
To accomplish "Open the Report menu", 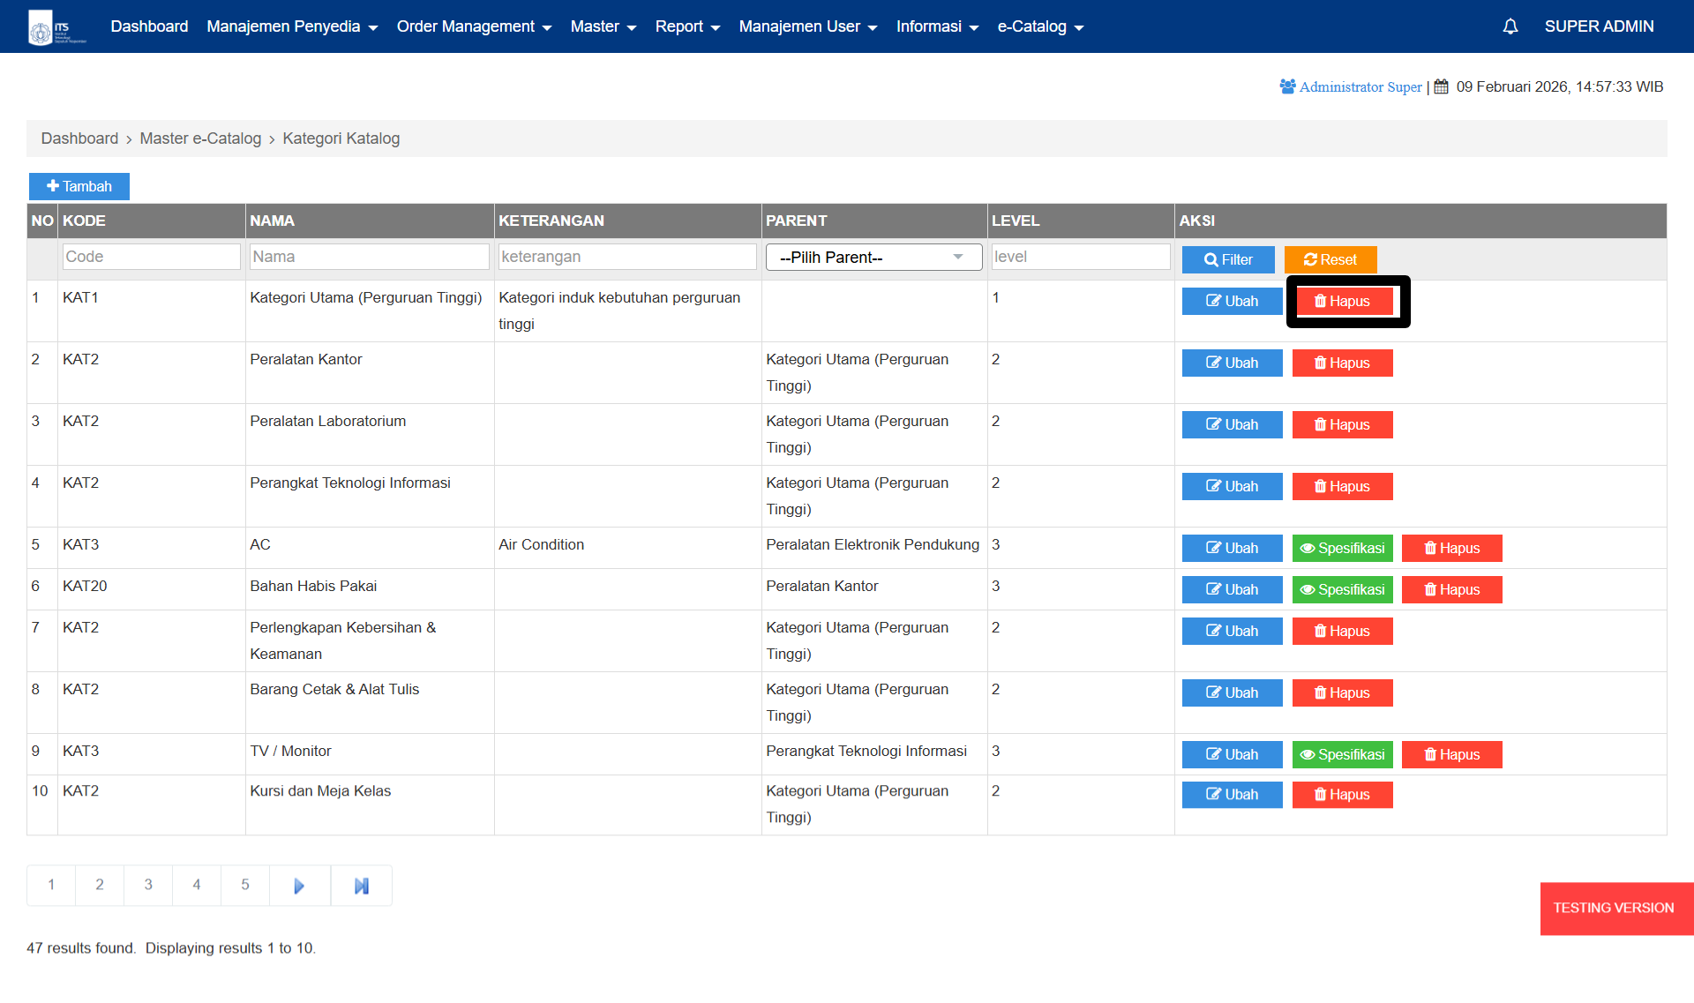I will 687,26.
